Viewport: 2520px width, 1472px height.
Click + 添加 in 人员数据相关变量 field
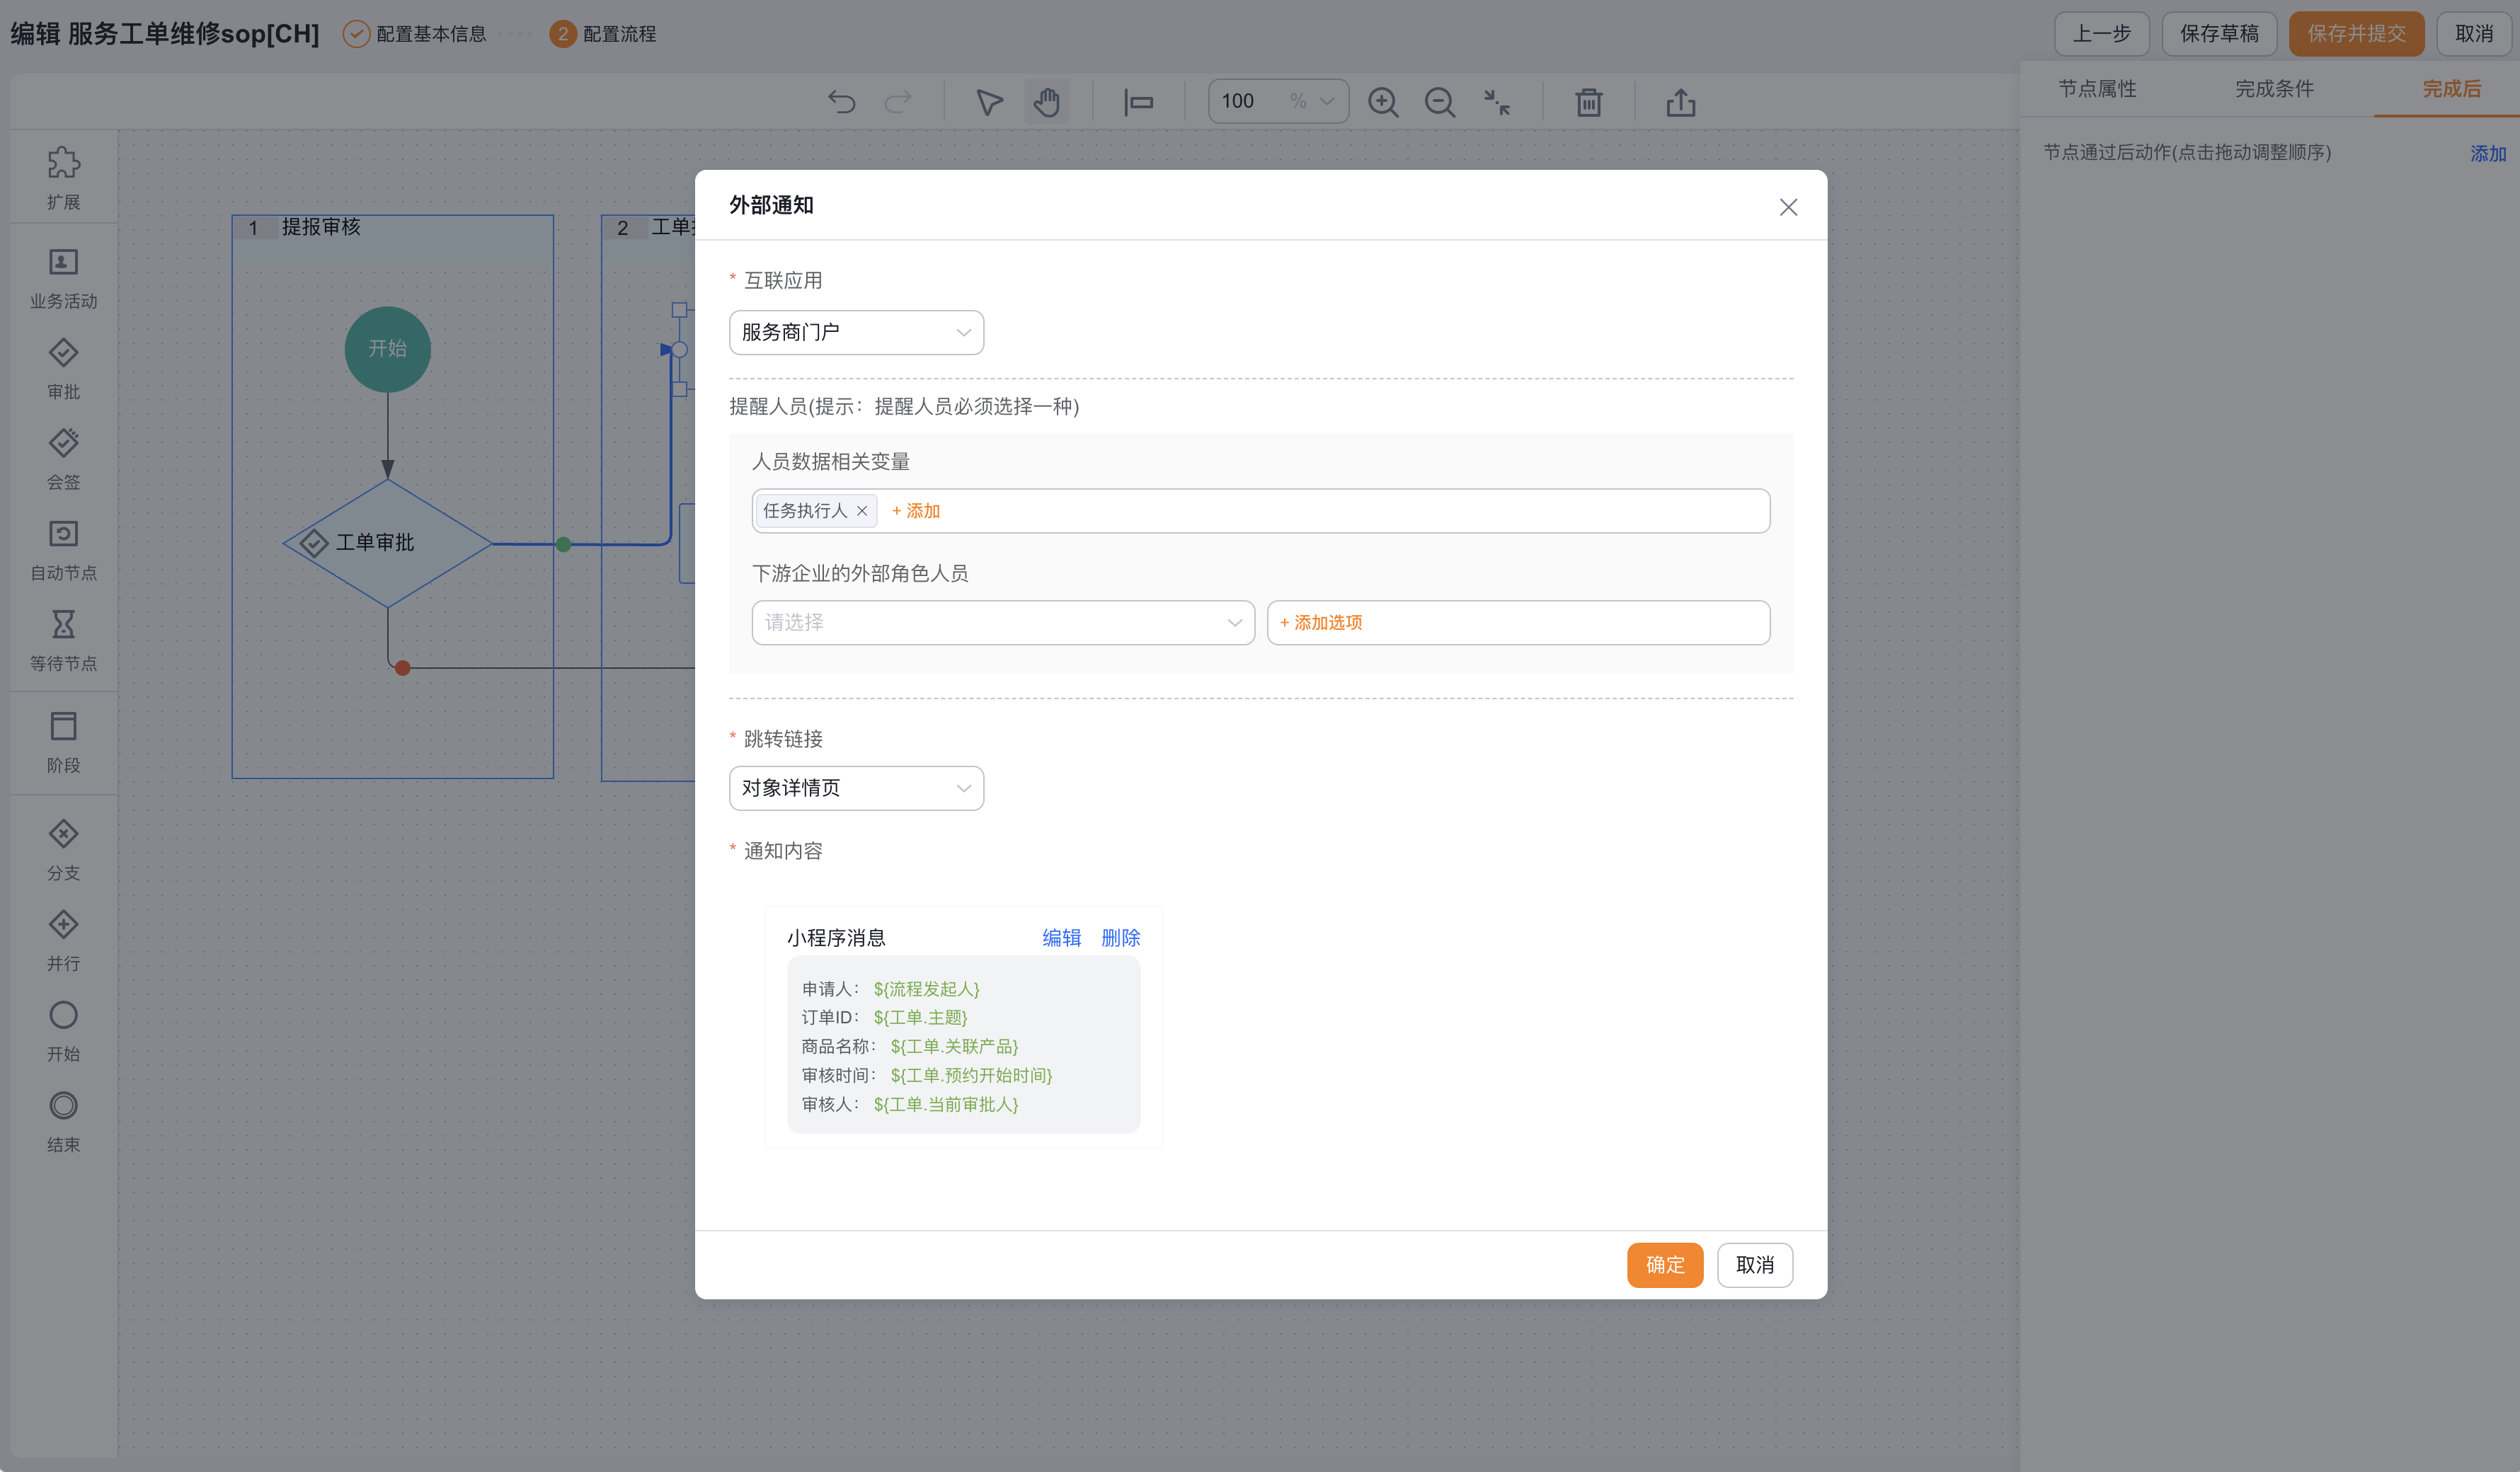[915, 511]
